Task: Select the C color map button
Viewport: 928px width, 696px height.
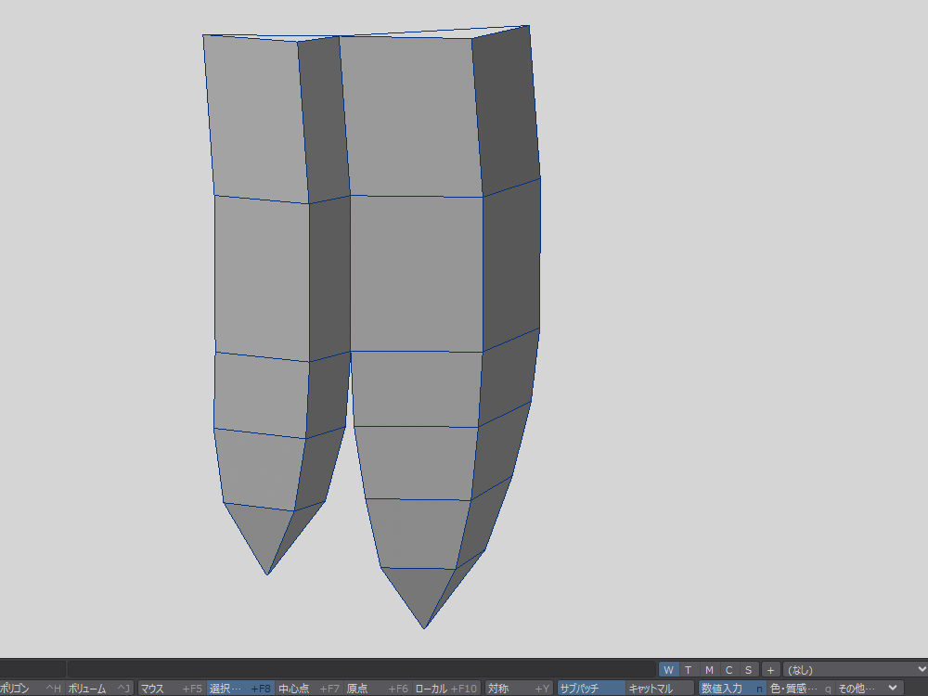Action: coord(728,670)
